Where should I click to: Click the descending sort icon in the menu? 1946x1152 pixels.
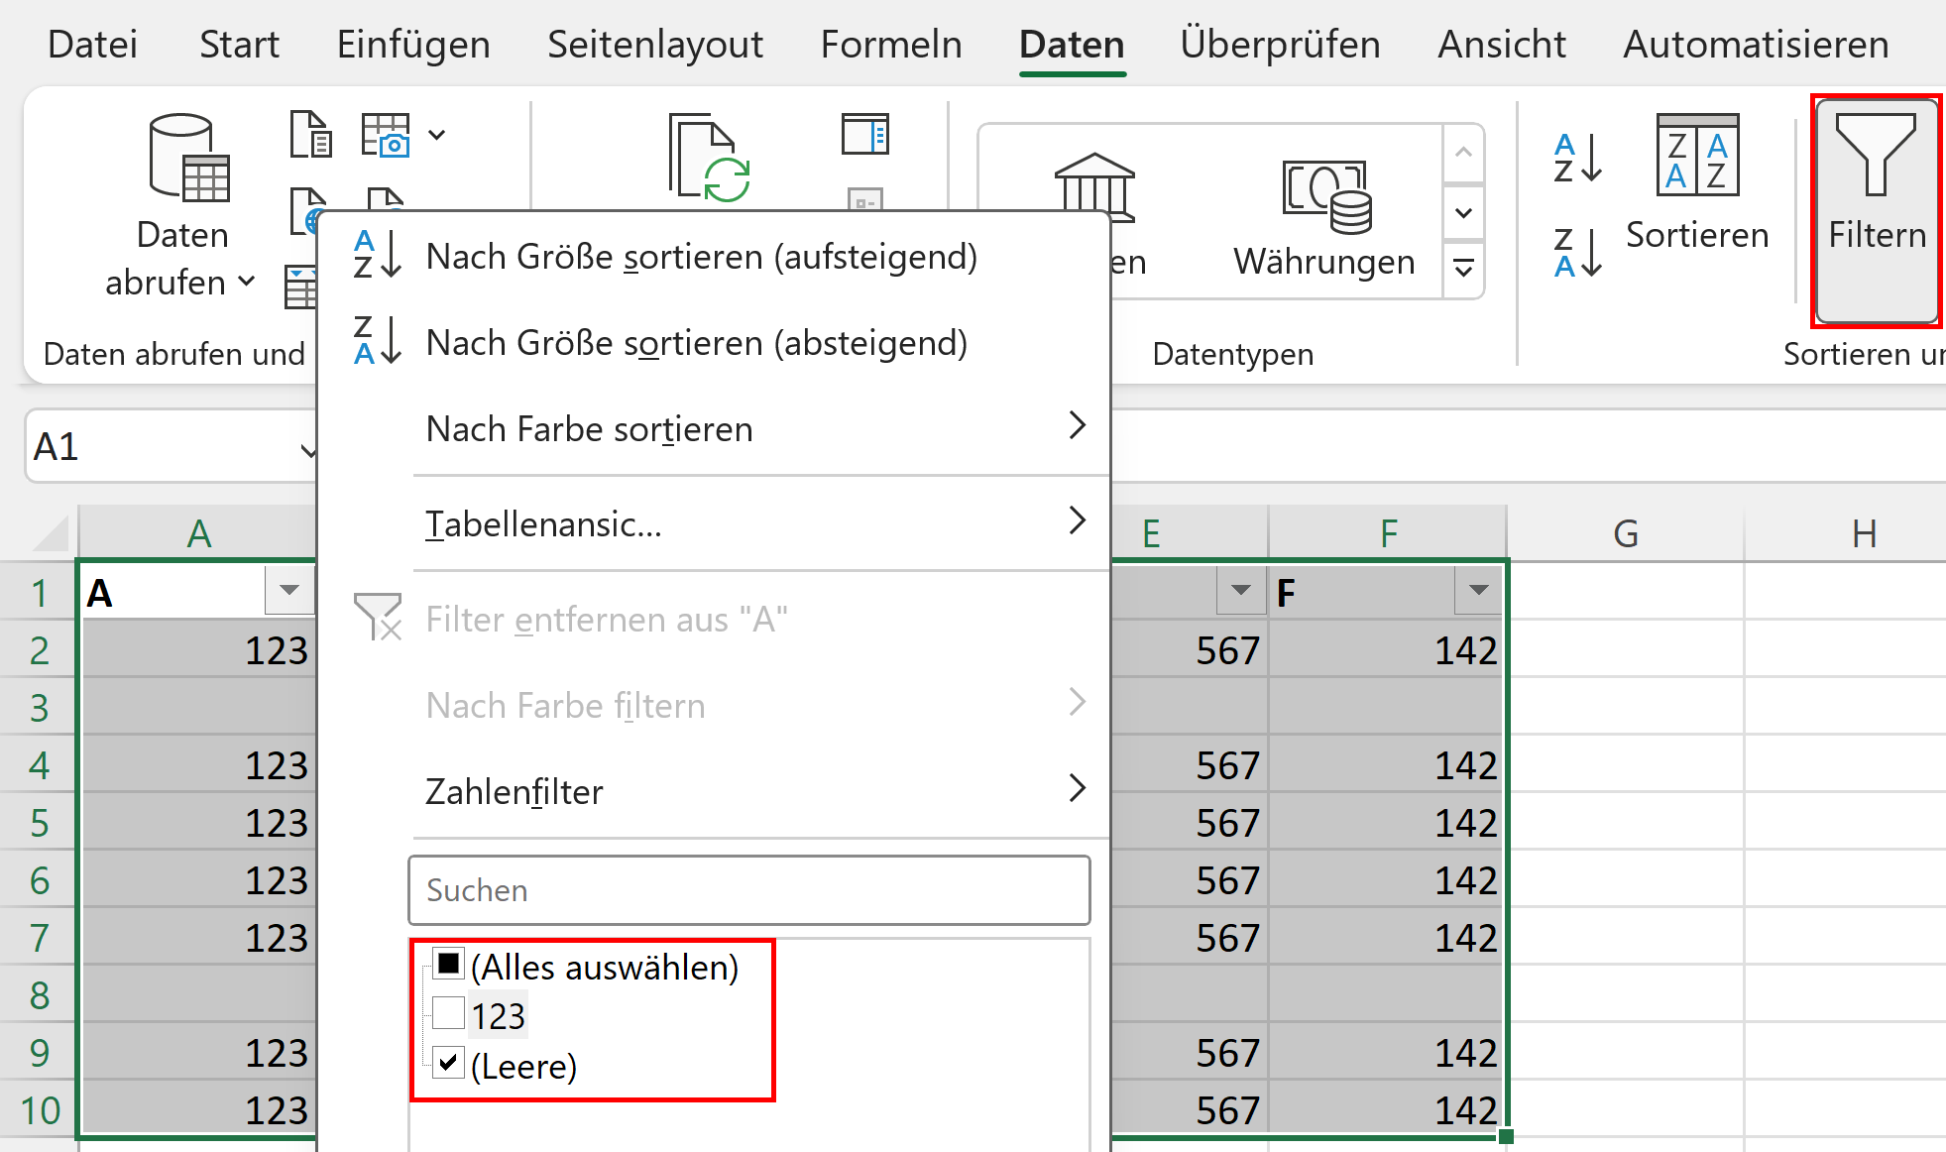[377, 341]
